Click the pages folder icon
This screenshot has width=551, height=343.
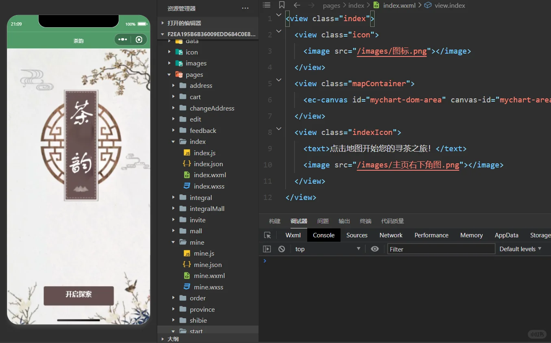[x=179, y=75]
